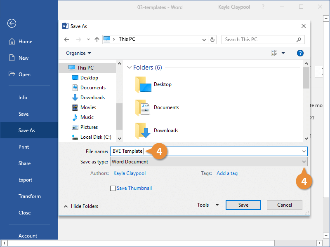Screen dimensions: 330x247
Task: Click the change view icon
Action: click(x=274, y=53)
